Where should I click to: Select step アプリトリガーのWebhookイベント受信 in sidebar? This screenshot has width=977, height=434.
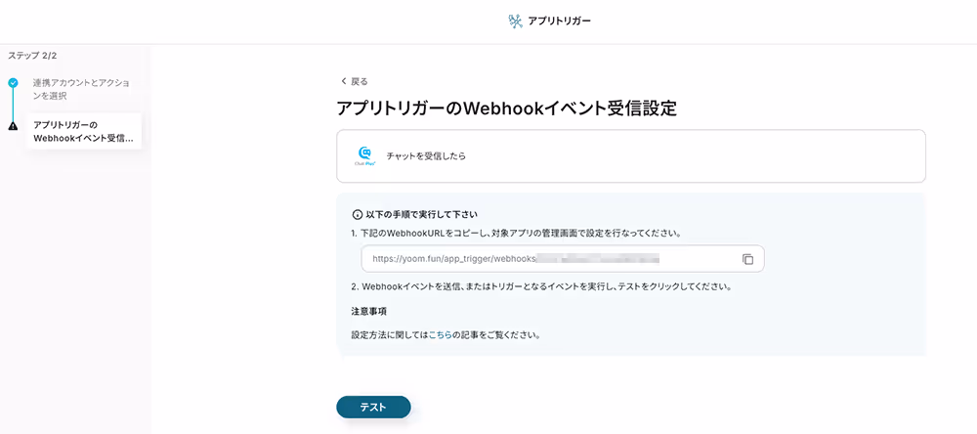coord(84,131)
